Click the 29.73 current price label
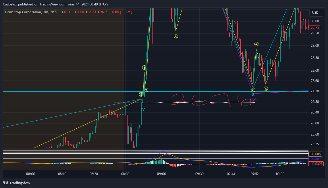328x188 pixels. [315, 28]
